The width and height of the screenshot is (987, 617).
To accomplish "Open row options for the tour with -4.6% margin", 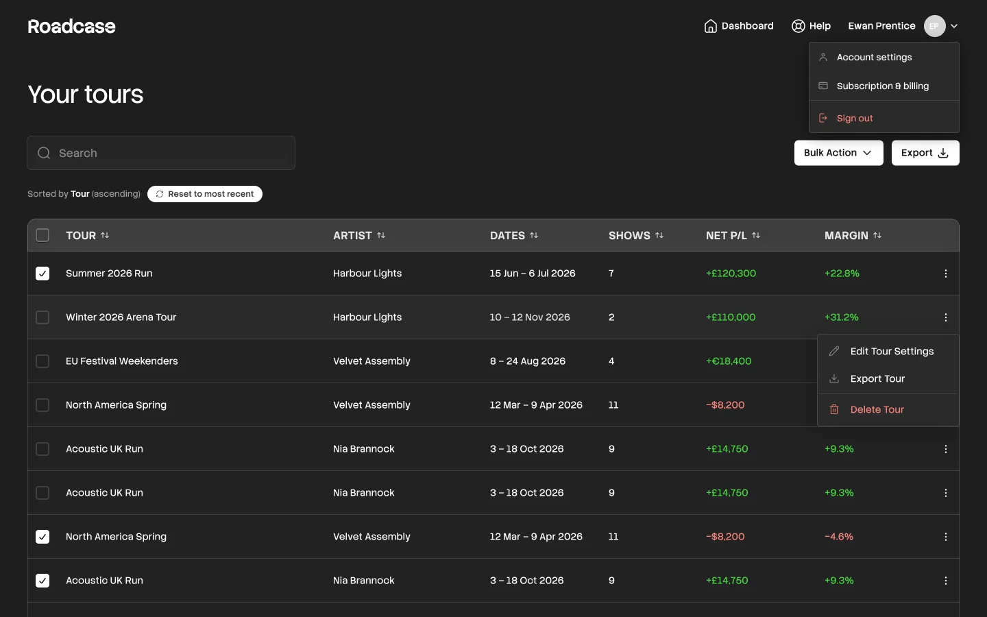I will [946, 537].
